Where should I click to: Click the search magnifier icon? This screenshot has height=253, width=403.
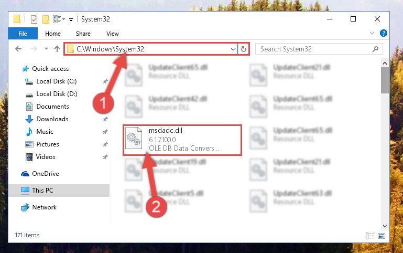tap(375, 49)
